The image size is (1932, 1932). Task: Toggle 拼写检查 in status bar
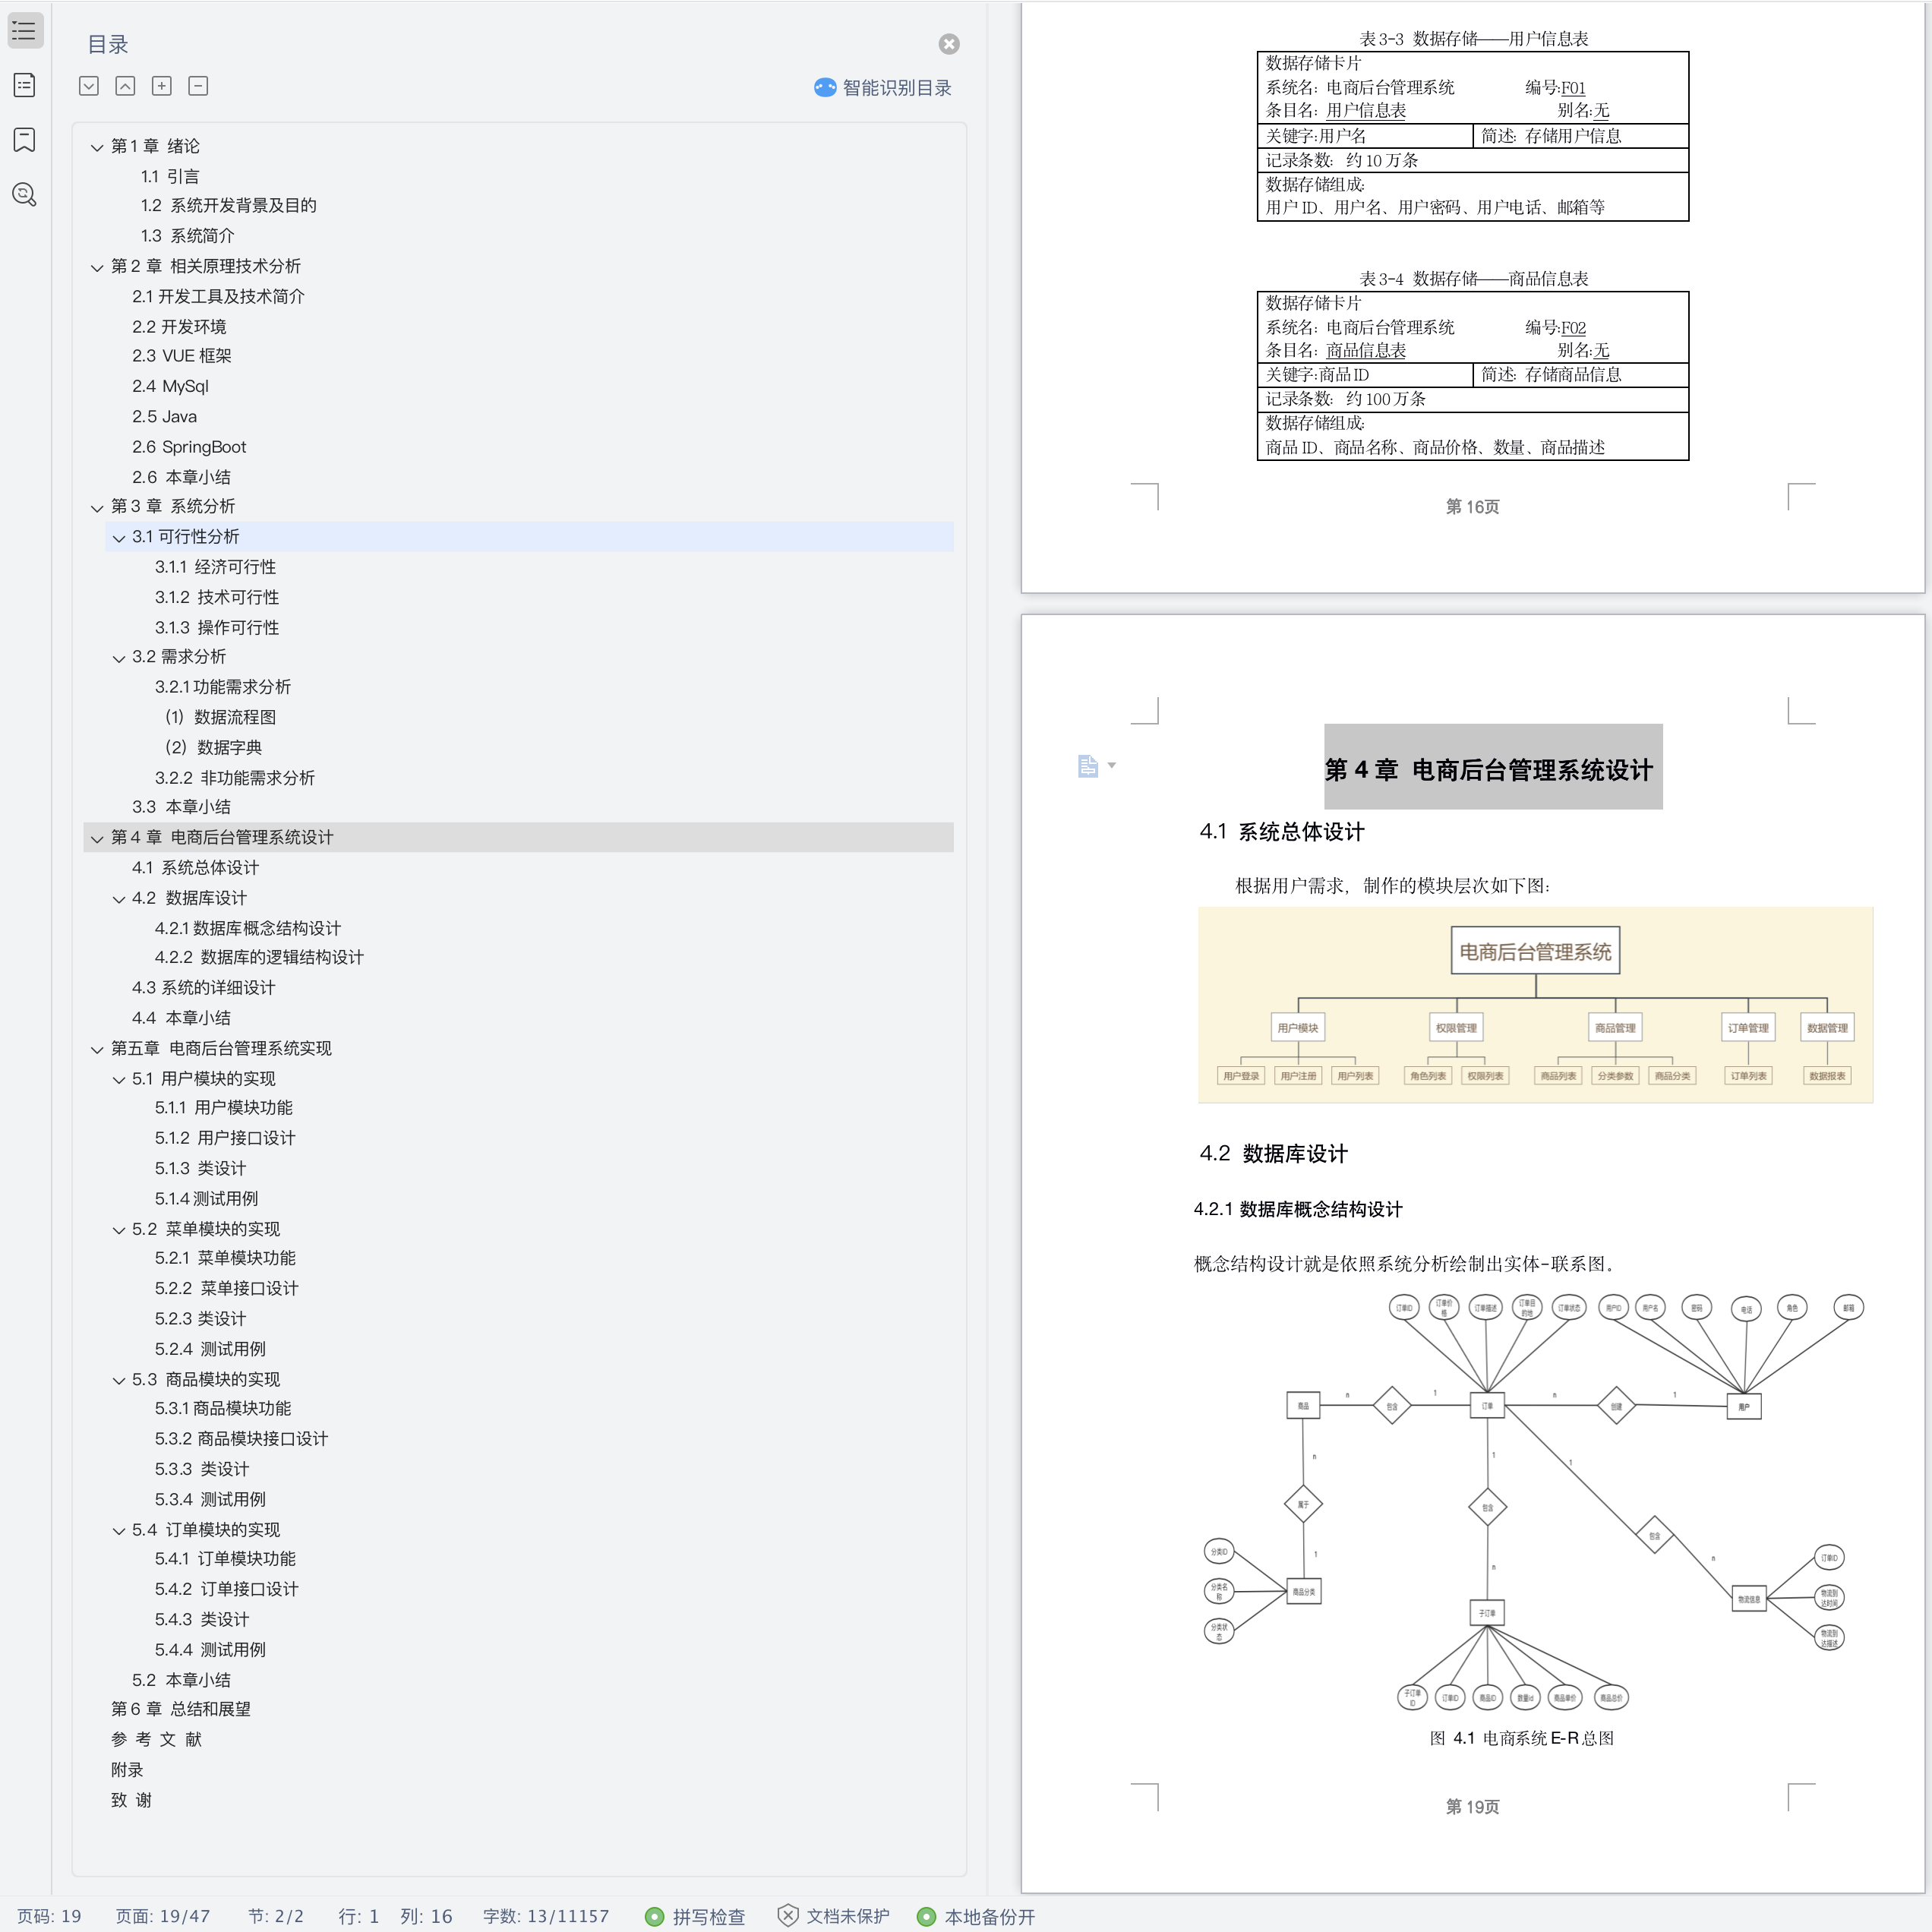[695, 1916]
